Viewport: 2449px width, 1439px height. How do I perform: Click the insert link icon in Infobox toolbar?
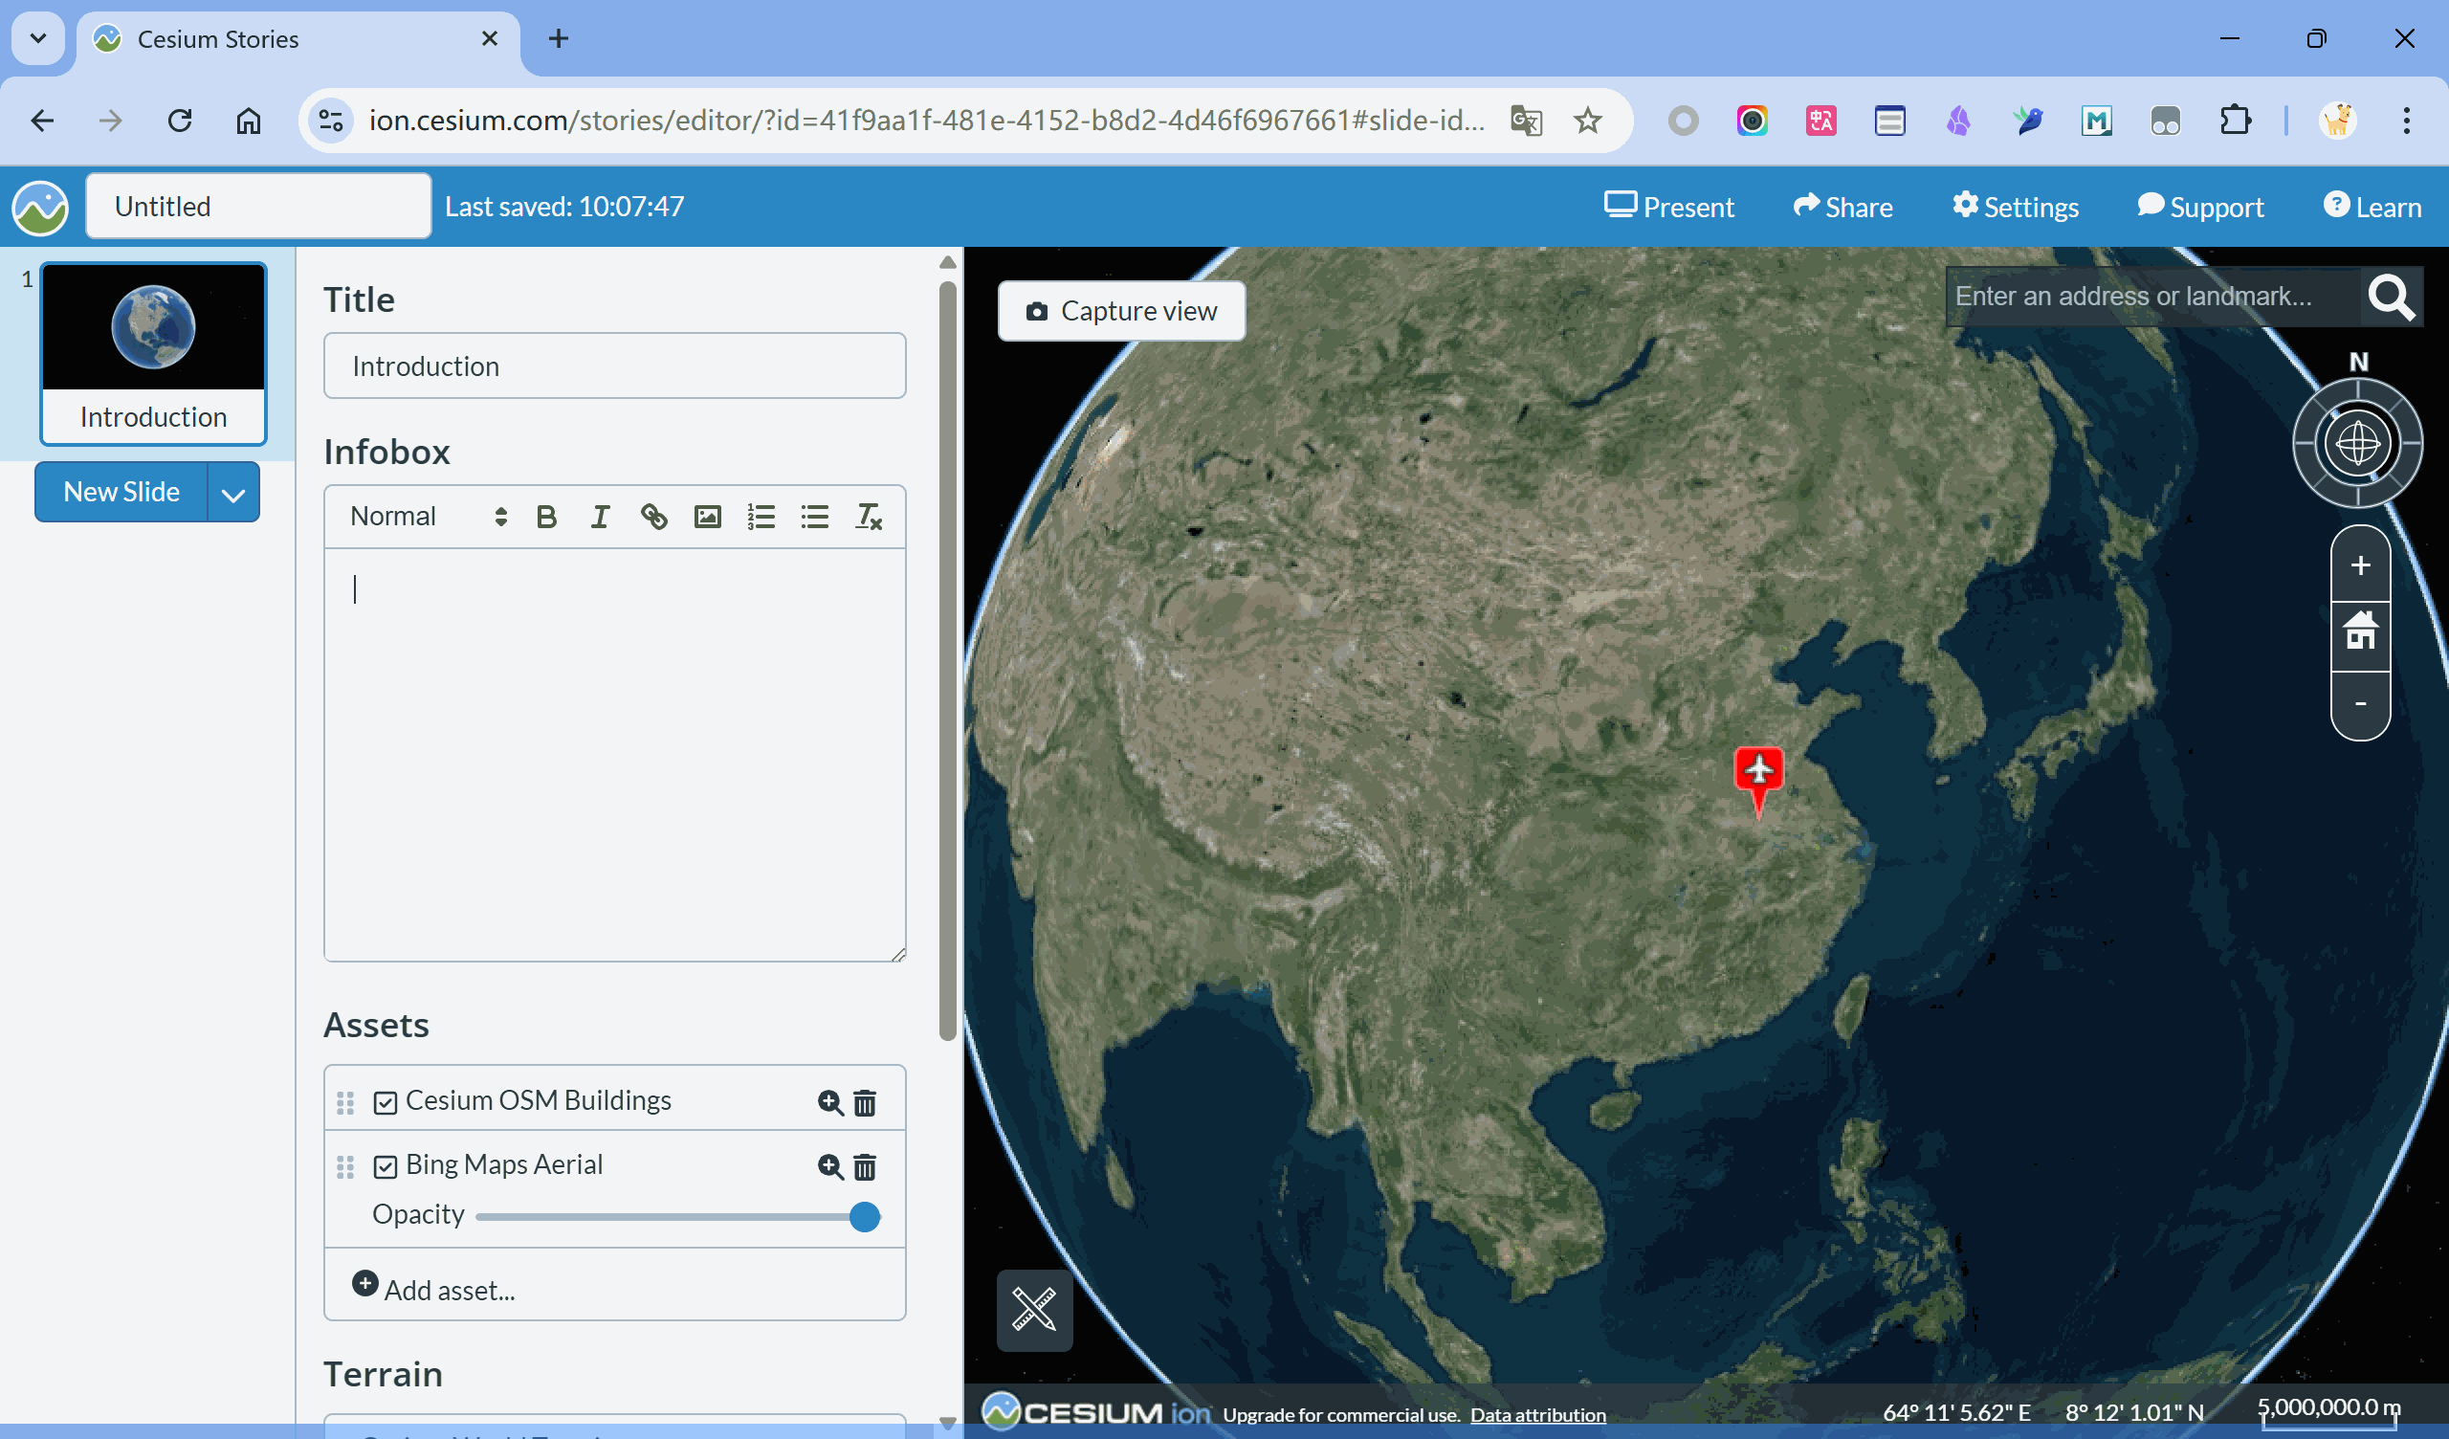click(653, 517)
